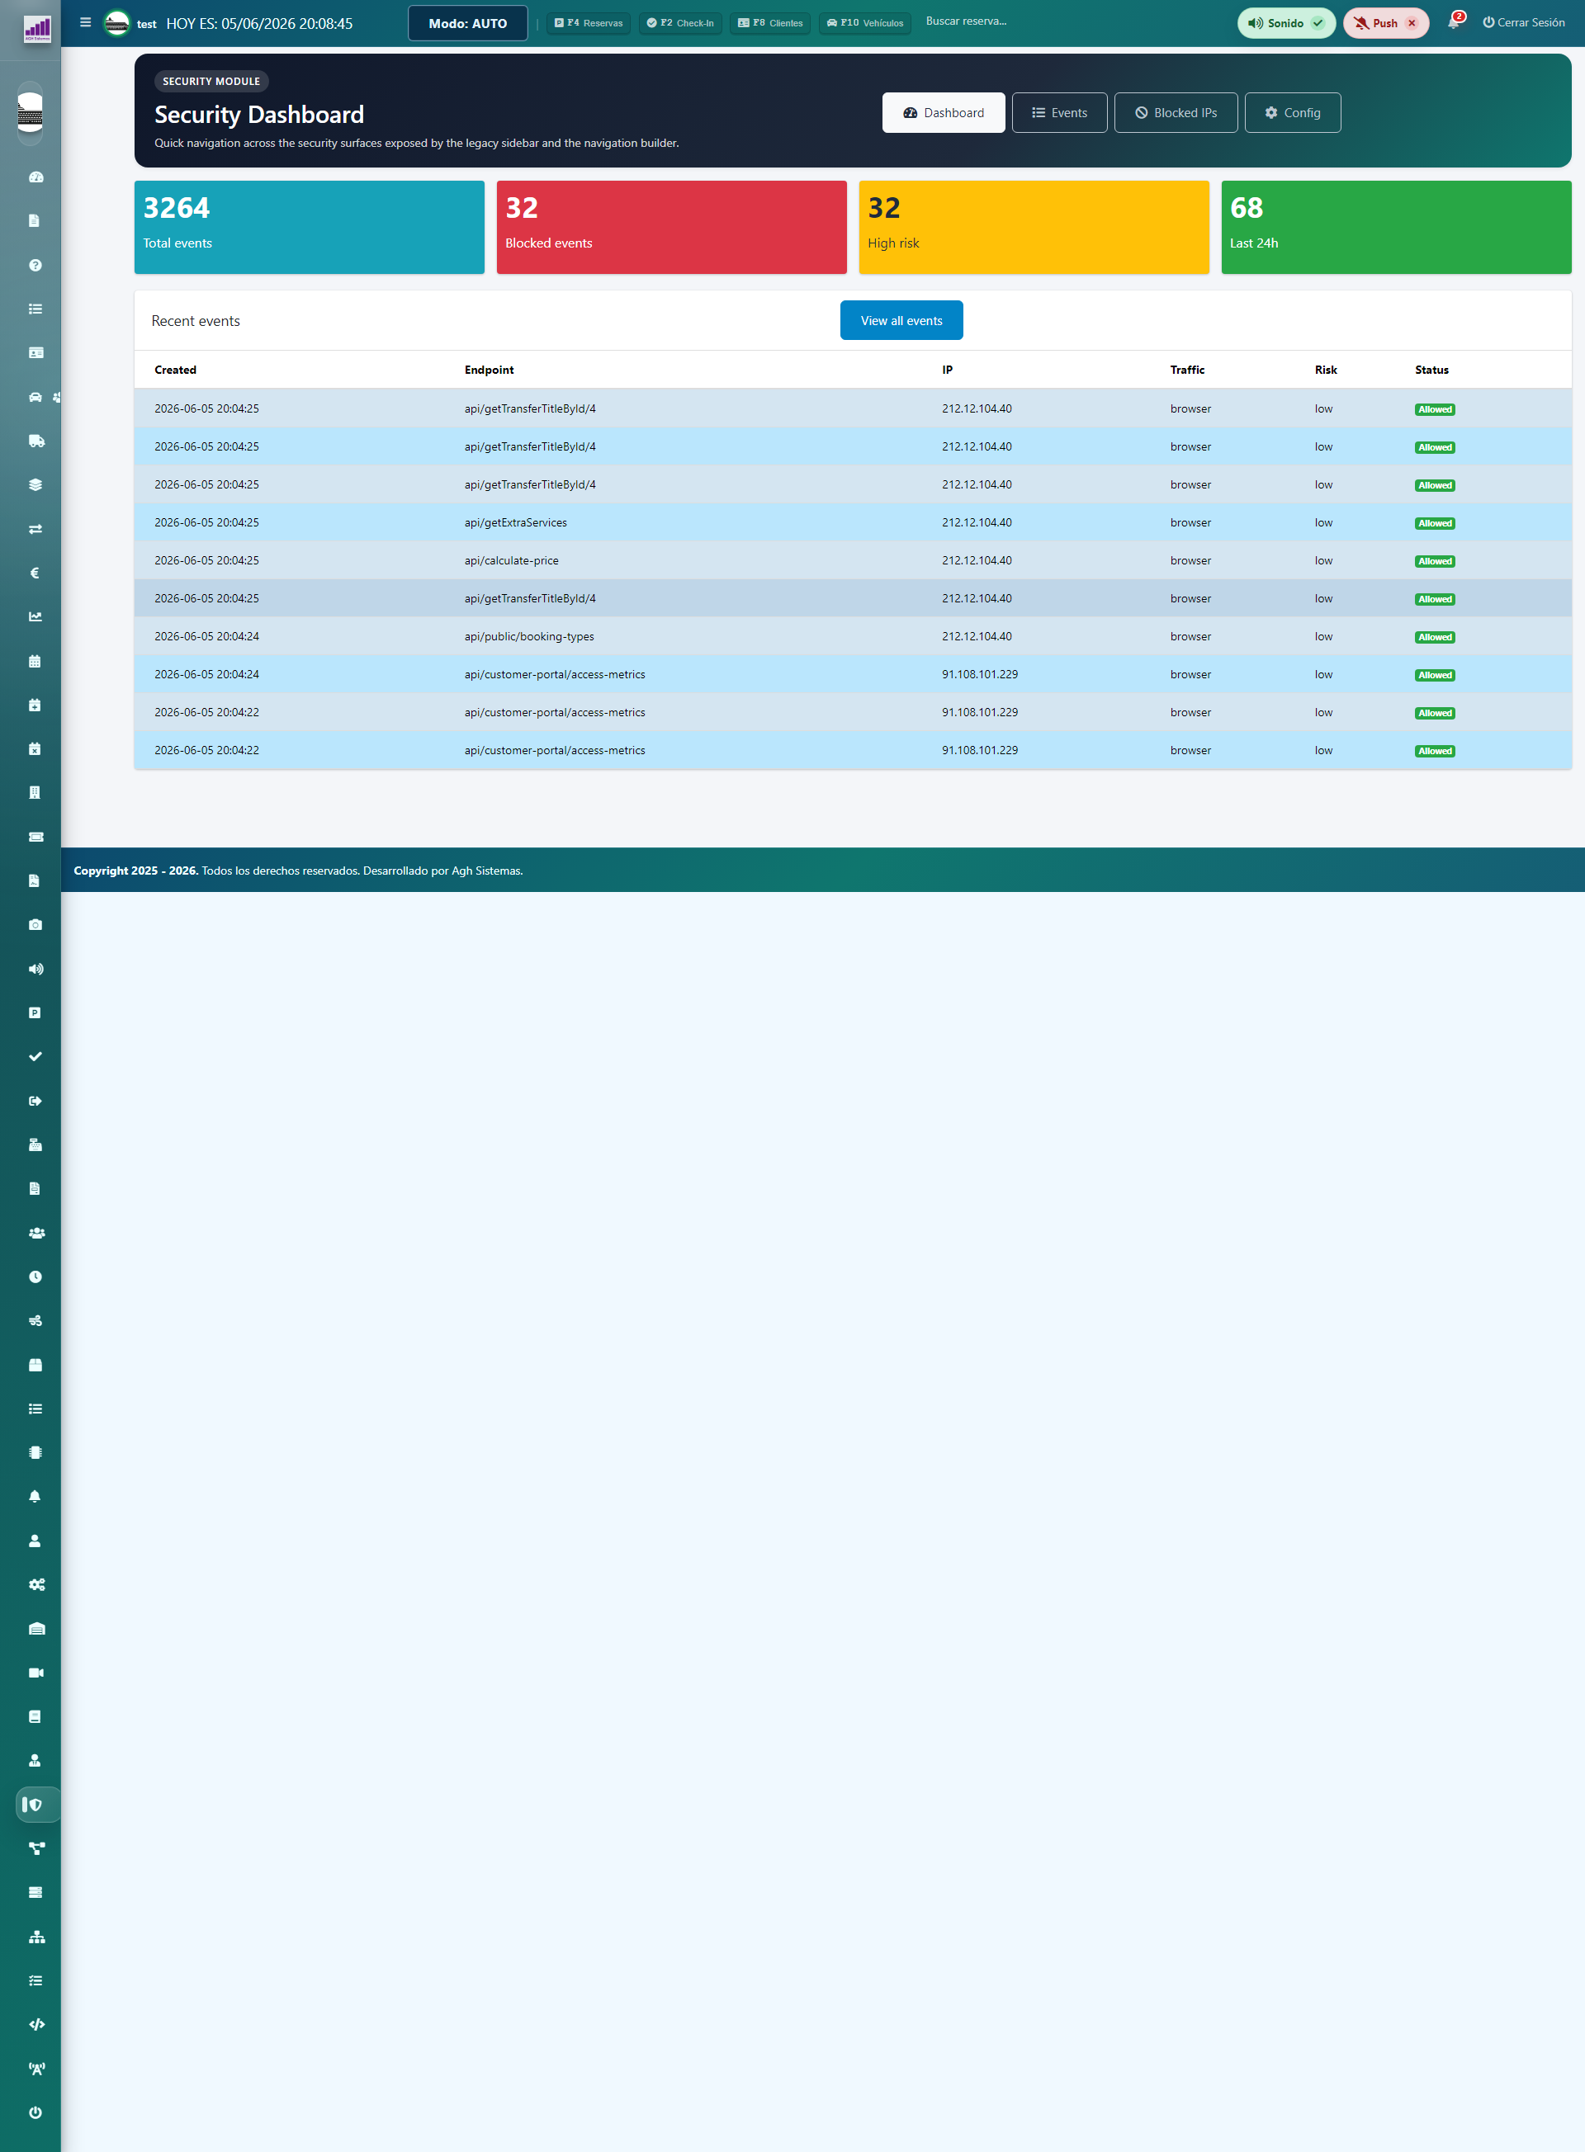Toggle the hamburger menu in top bar
Screen dimensions: 1585x2152
coord(85,22)
